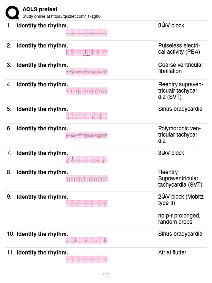Select the ECG strip for question 6
The image size is (212, 283).
pyautogui.click(x=86, y=135)
